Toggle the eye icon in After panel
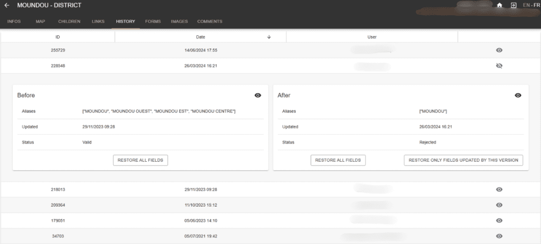 [518, 95]
